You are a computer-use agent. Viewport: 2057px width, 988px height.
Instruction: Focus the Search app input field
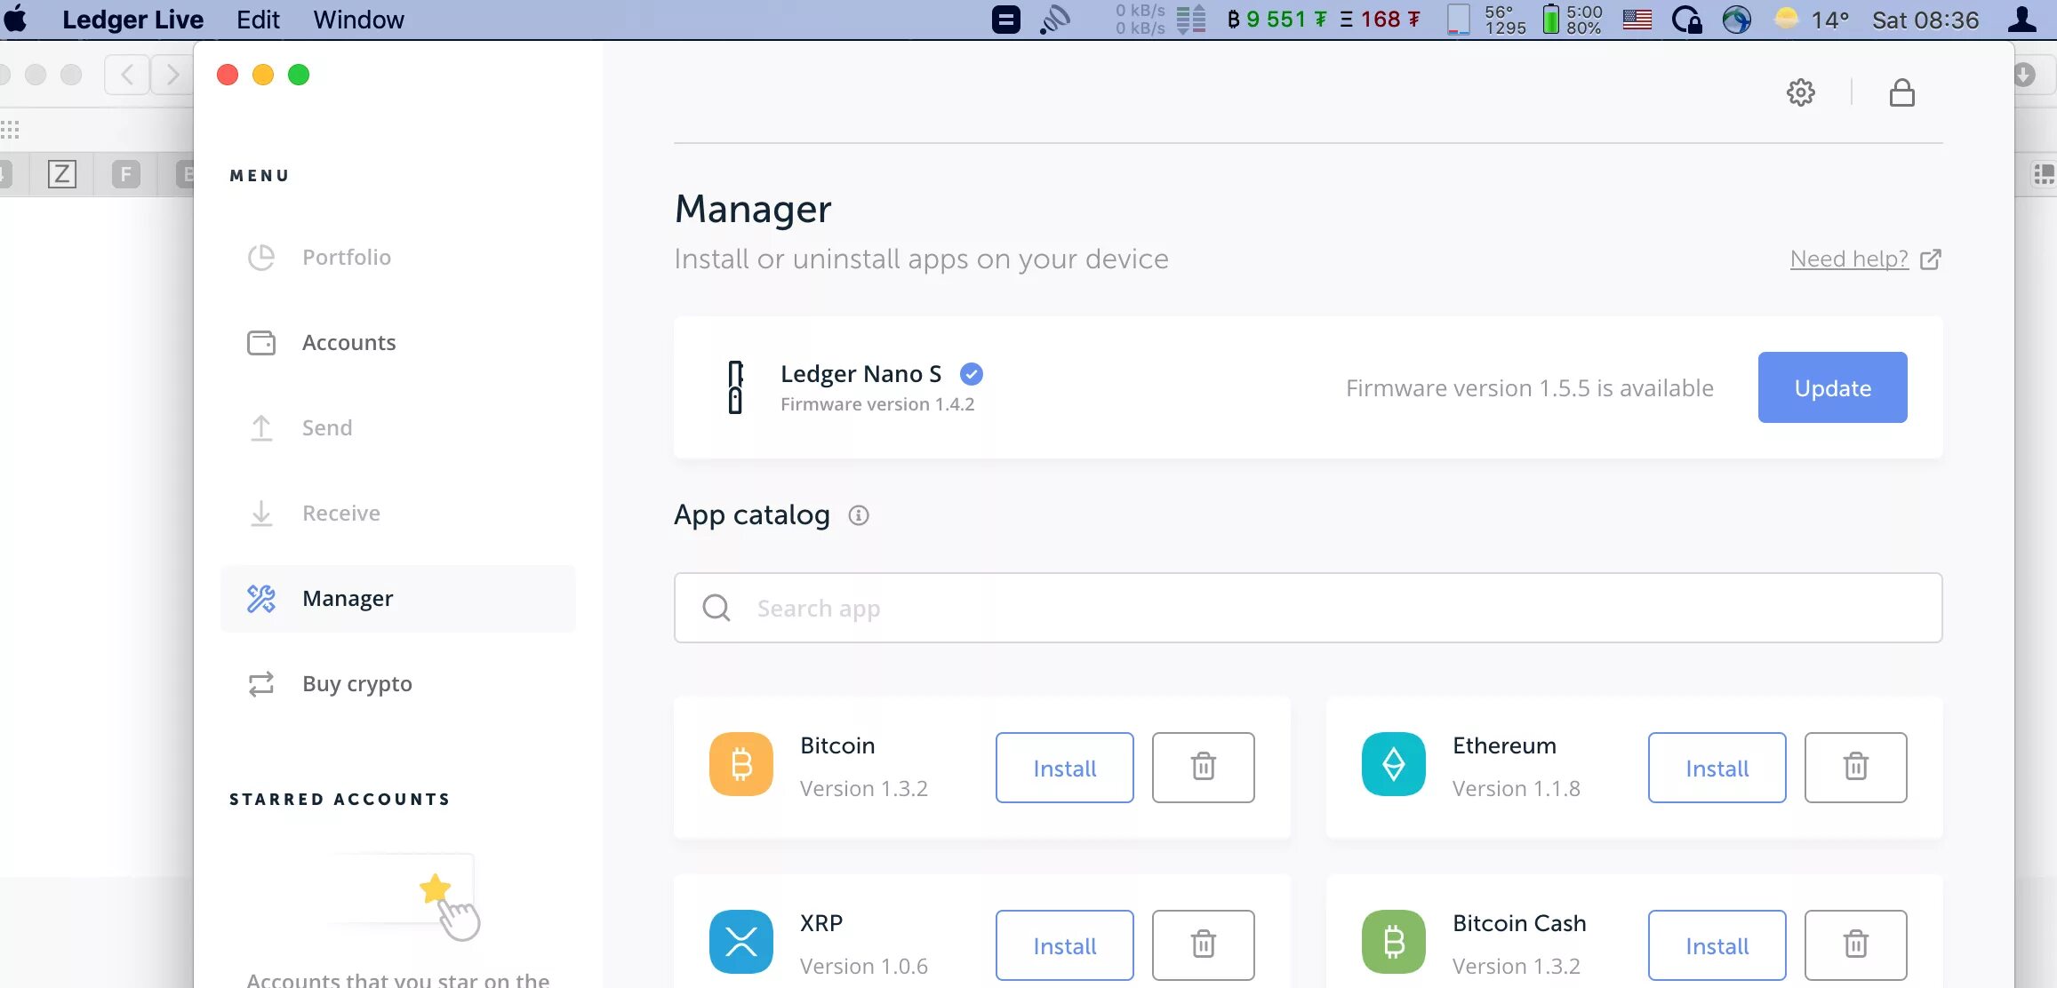(1307, 608)
